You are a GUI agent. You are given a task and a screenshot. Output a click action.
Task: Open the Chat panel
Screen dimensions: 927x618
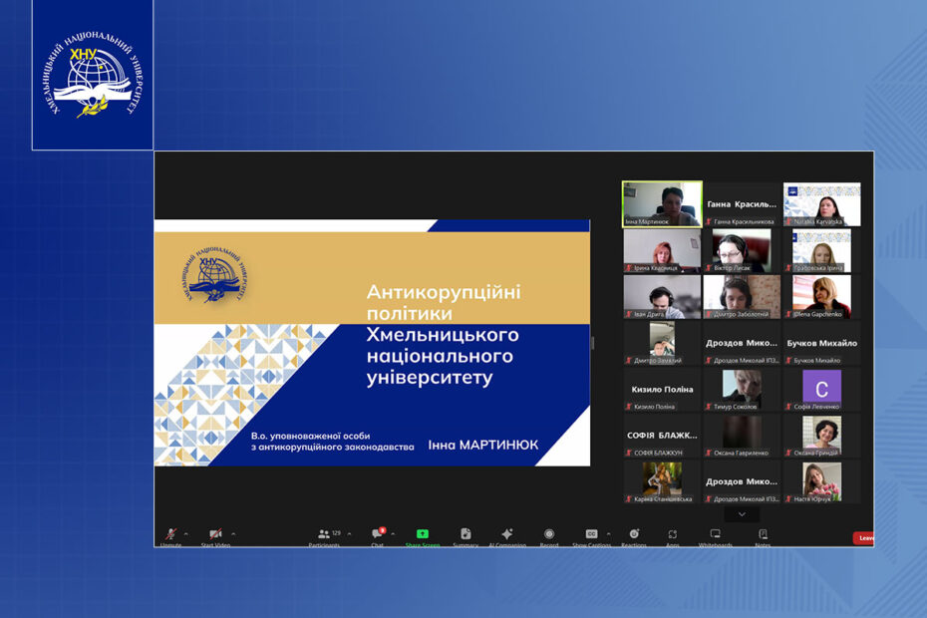tap(378, 536)
